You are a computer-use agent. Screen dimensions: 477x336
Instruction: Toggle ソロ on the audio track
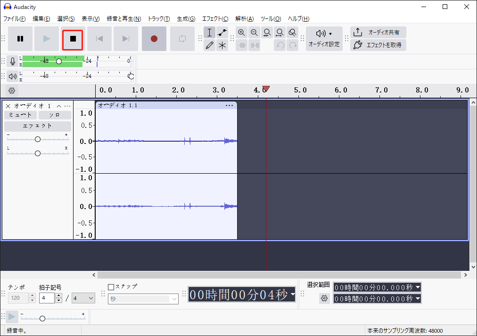click(55, 115)
